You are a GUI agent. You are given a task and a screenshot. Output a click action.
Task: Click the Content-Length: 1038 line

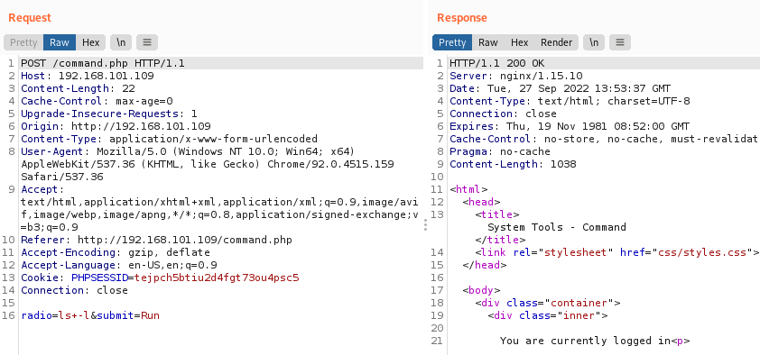(513, 164)
